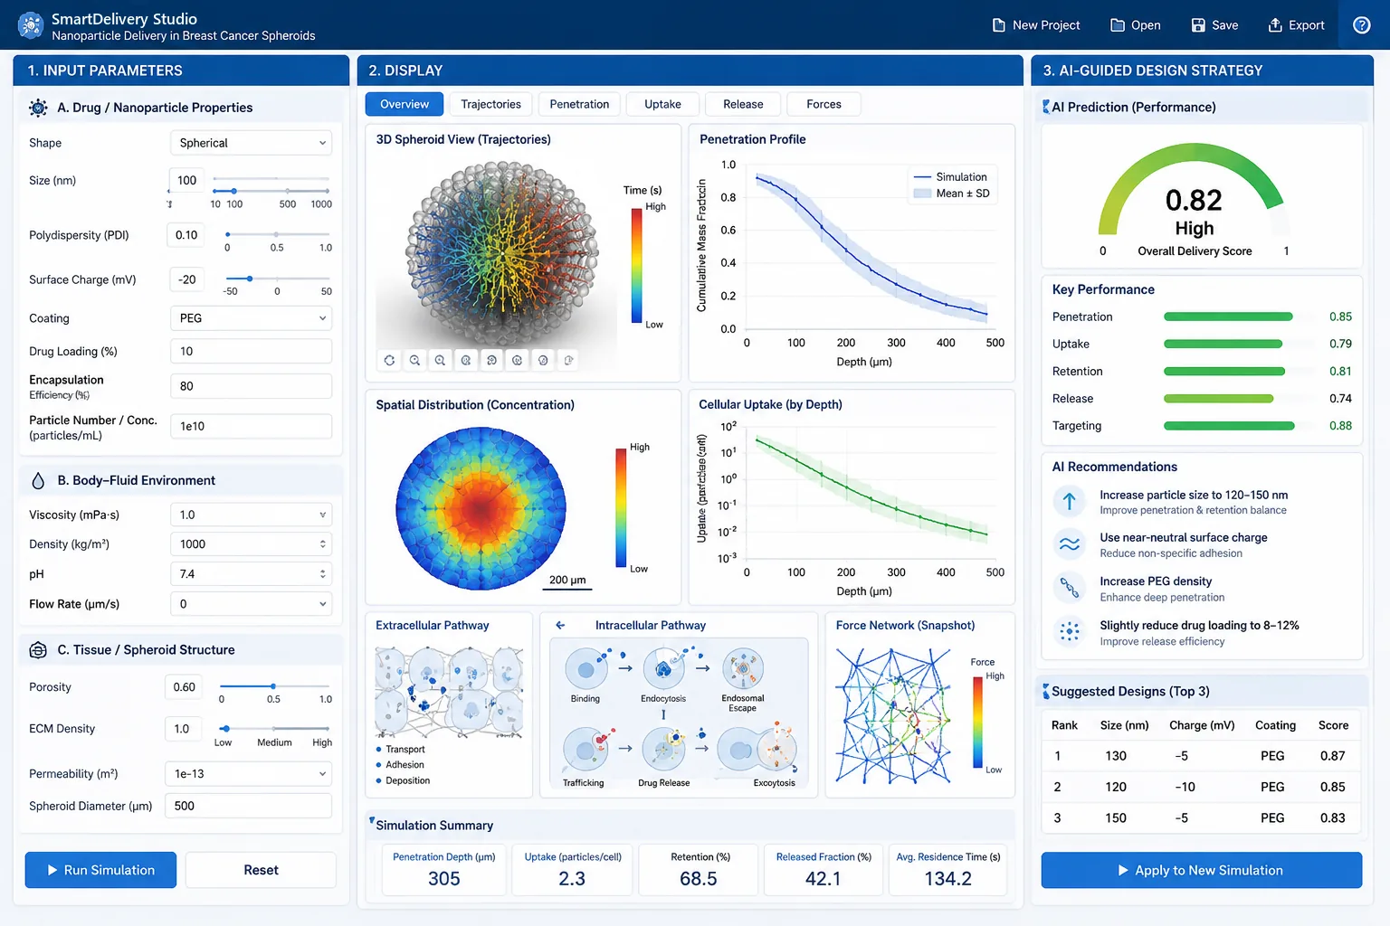Switch to the Trajectories tab
This screenshot has width=1390, height=926.
click(x=490, y=104)
